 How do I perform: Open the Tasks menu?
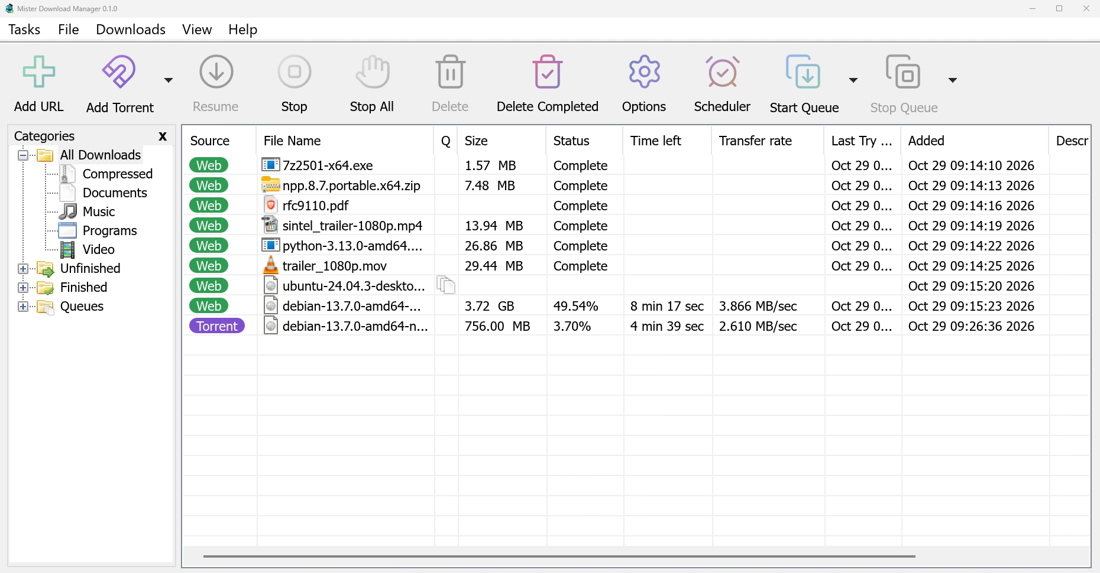(24, 30)
